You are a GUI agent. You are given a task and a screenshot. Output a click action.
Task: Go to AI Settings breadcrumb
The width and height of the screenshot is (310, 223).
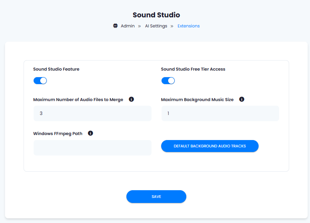pyautogui.click(x=156, y=26)
